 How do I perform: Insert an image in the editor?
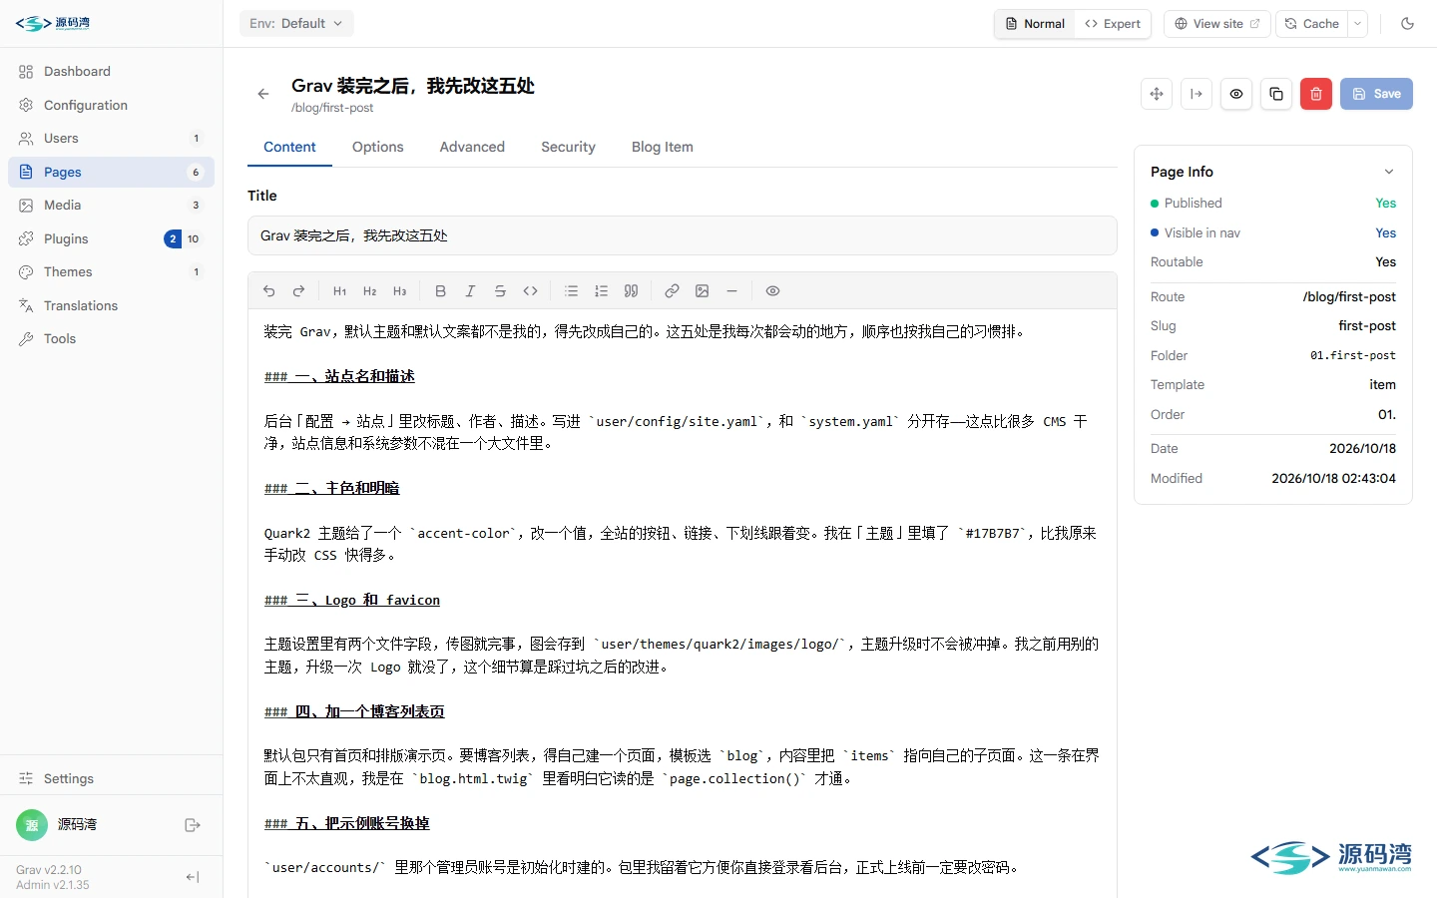pos(702,291)
